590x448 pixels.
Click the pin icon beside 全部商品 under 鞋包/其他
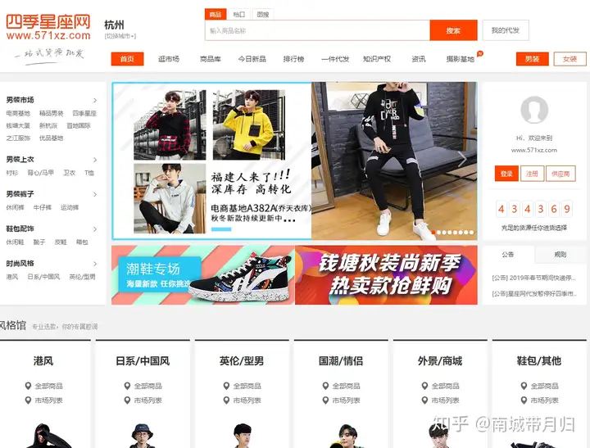click(x=524, y=386)
